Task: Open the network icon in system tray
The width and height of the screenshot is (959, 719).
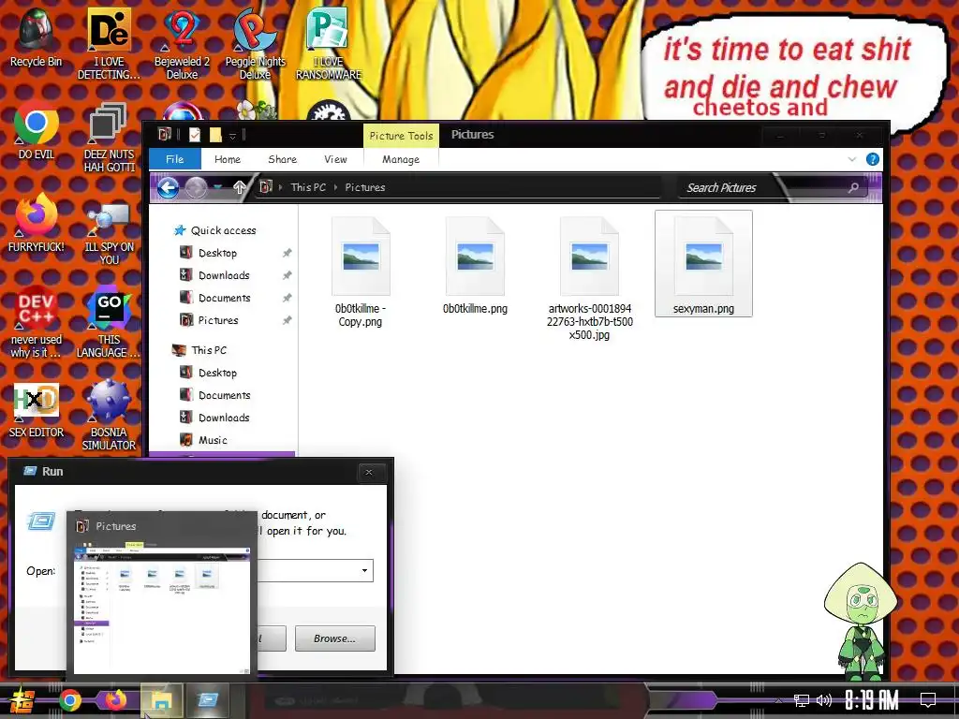Action: 802,700
